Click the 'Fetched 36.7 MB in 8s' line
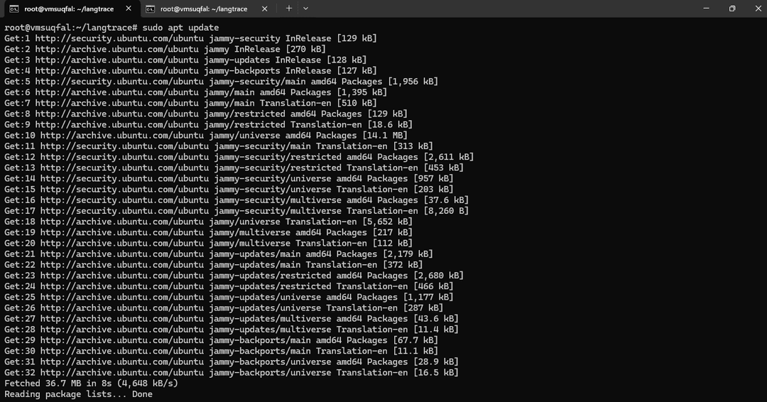 point(91,384)
